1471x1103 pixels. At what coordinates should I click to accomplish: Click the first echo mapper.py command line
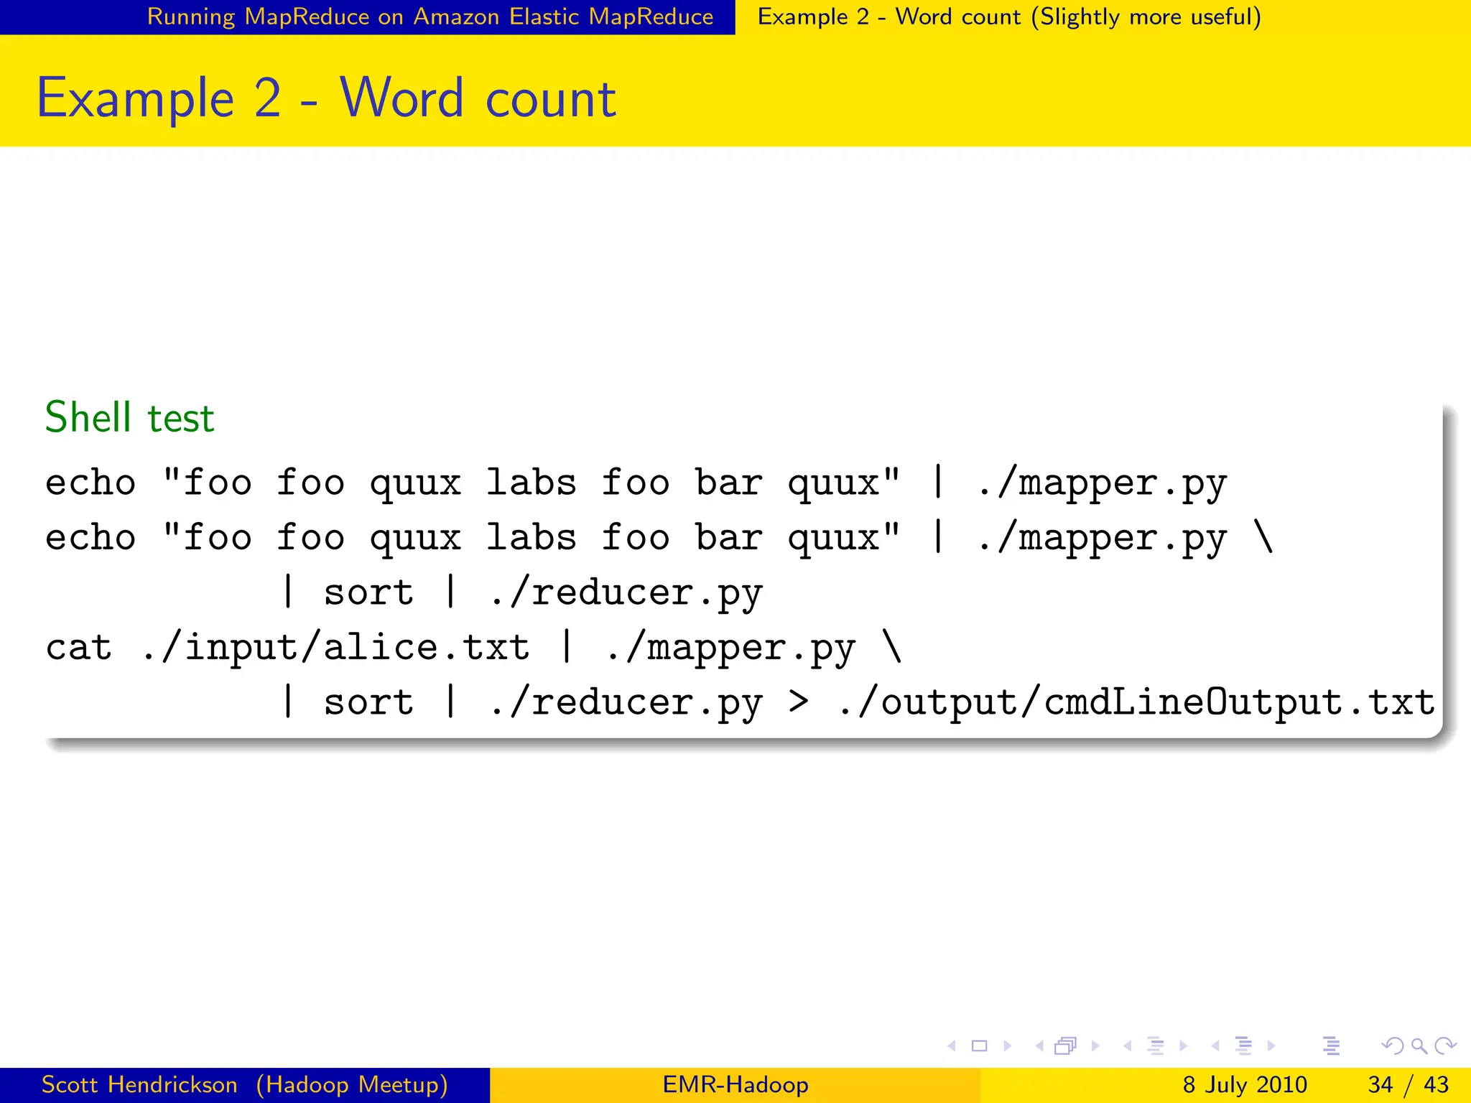[x=636, y=483]
